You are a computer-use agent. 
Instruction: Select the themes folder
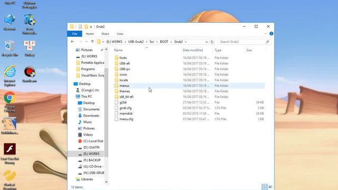click(x=125, y=91)
